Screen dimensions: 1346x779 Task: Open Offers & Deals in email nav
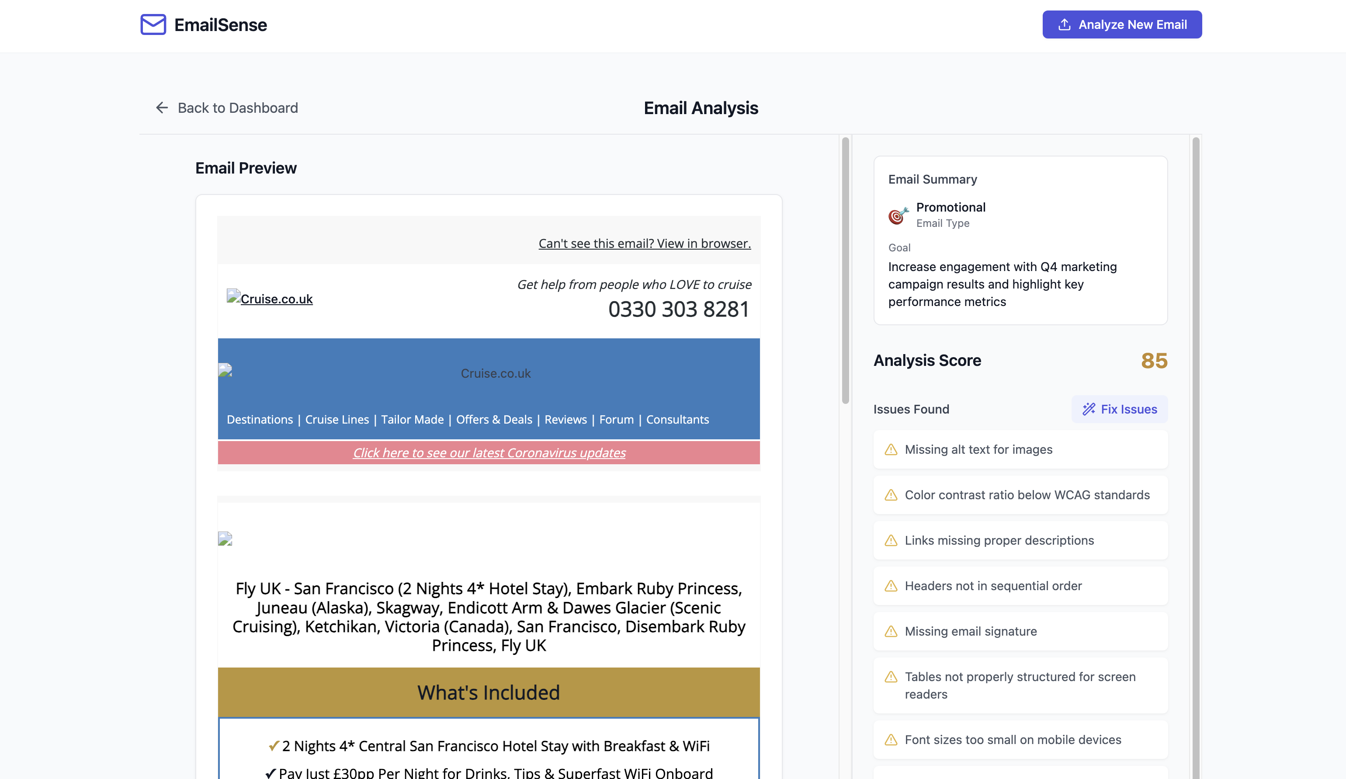point(494,419)
